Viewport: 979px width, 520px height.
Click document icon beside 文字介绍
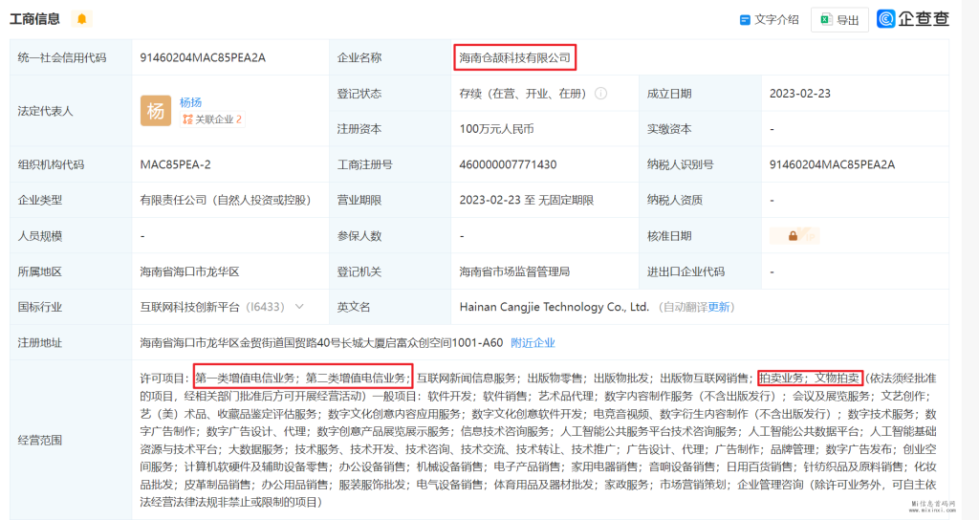point(745,20)
